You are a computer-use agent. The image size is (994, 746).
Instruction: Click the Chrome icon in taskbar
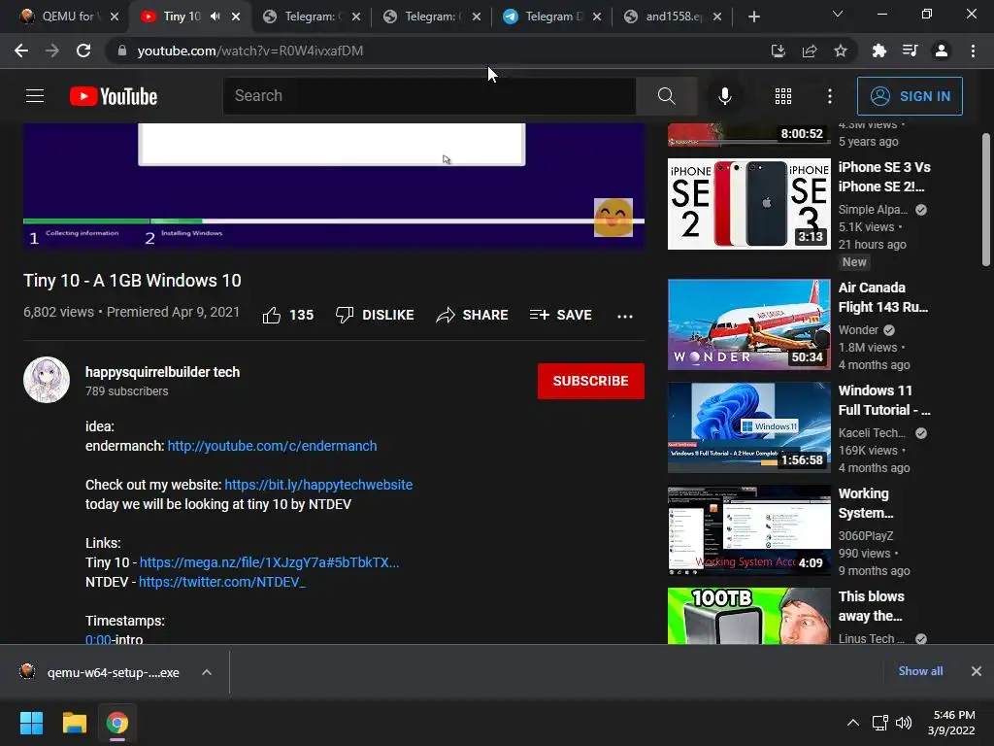pyautogui.click(x=117, y=723)
